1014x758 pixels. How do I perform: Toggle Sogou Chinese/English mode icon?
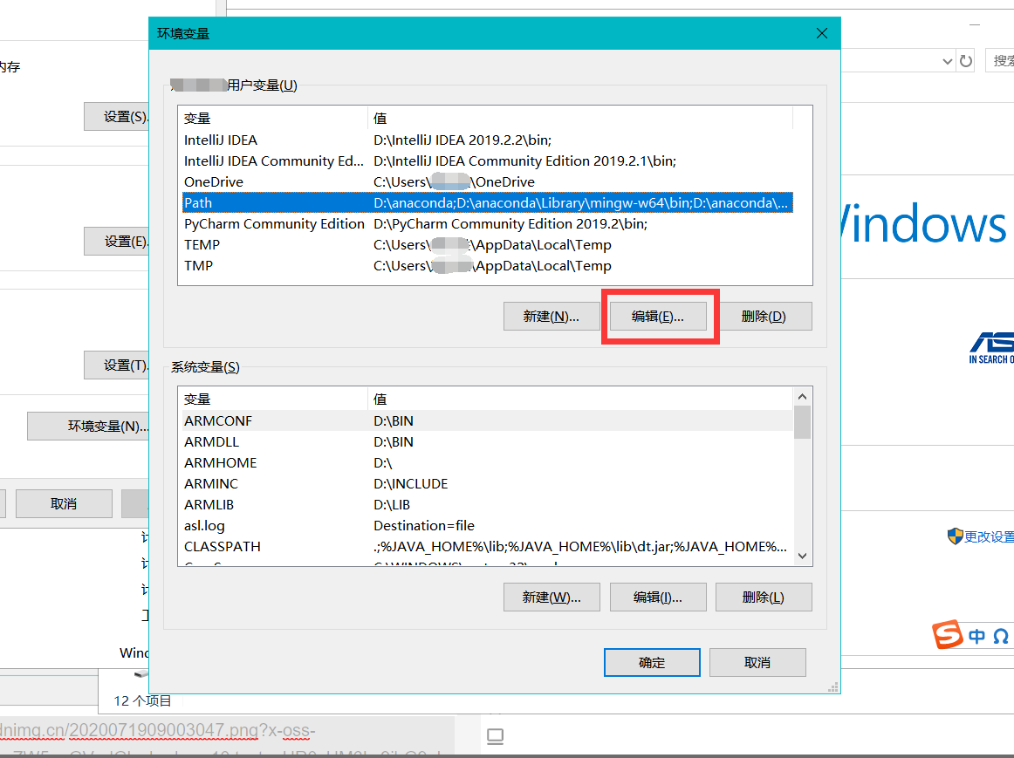976,637
